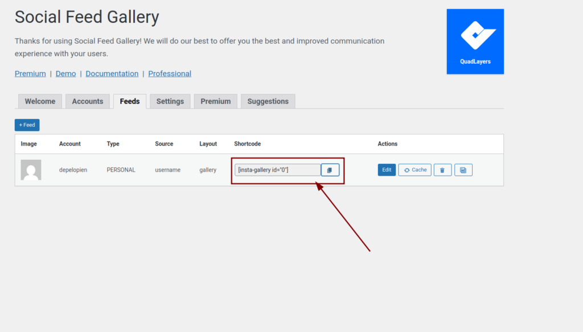Visit the Documentation link
The height and width of the screenshot is (332, 583).
click(x=112, y=73)
